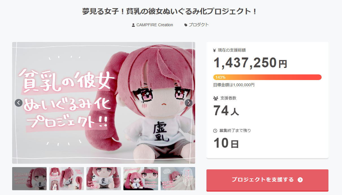
Task: Open the プロダクト category link
Action: click(x=199, y=25)
